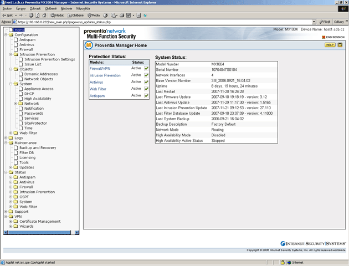Click the Antivirus active status checkmark

pyautogui.click(x=146, y=82)
